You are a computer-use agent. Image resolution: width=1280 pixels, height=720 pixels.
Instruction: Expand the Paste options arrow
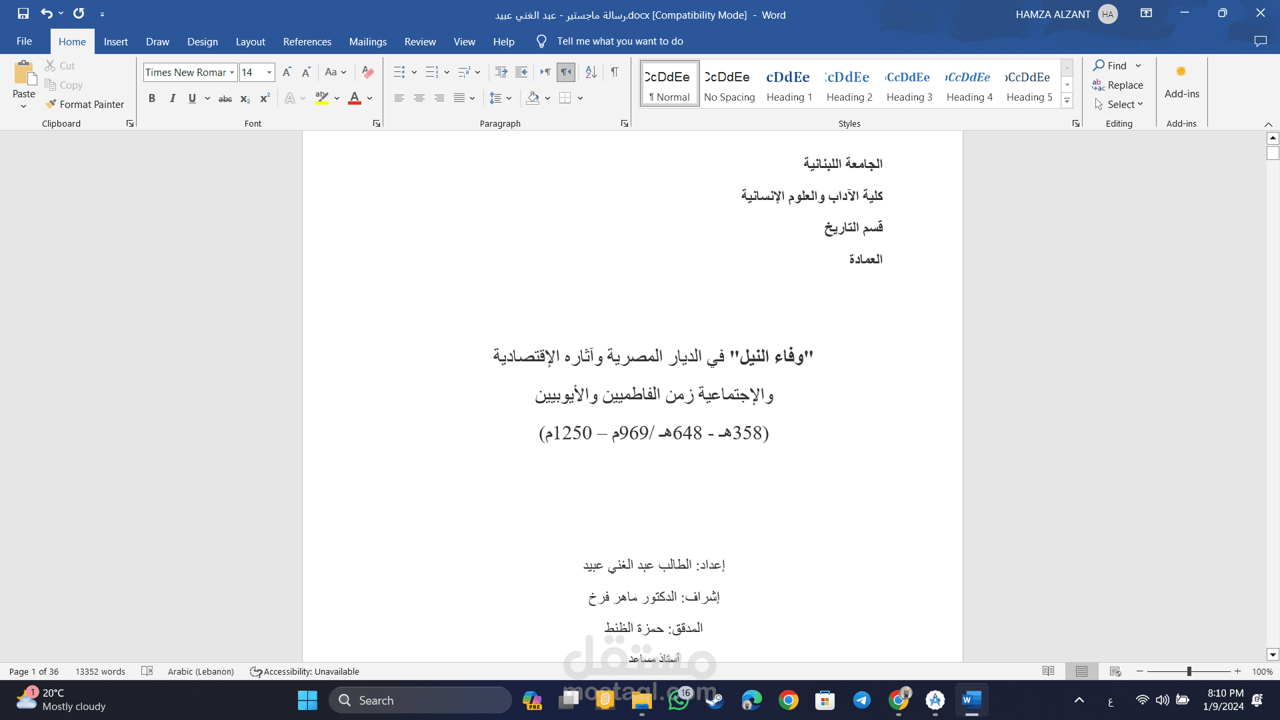[x=23, y=106]
